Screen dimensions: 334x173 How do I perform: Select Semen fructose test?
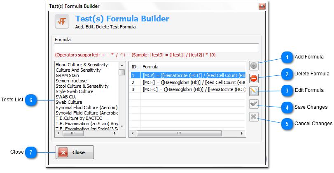click(x=71, y=81)
